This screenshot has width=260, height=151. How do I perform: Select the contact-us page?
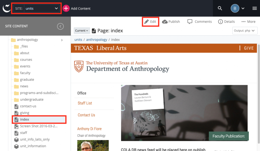(x=25, y=106)
